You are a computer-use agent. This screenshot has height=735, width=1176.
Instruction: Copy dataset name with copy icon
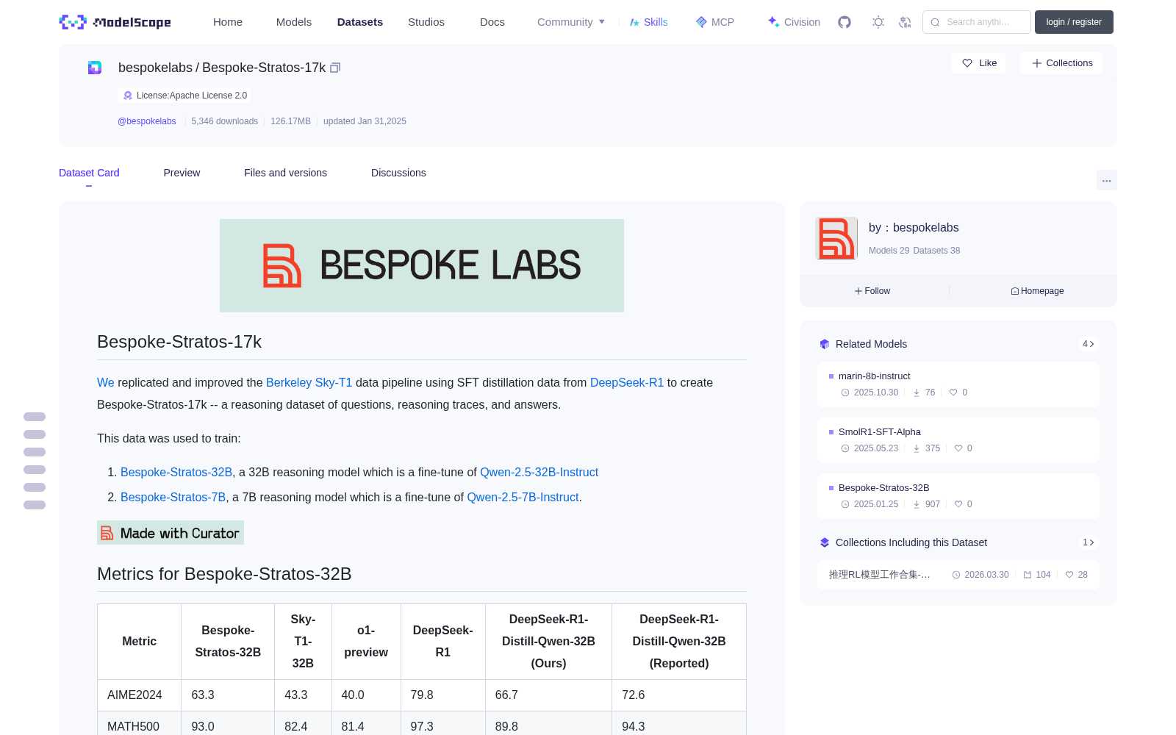coord(335,68)
